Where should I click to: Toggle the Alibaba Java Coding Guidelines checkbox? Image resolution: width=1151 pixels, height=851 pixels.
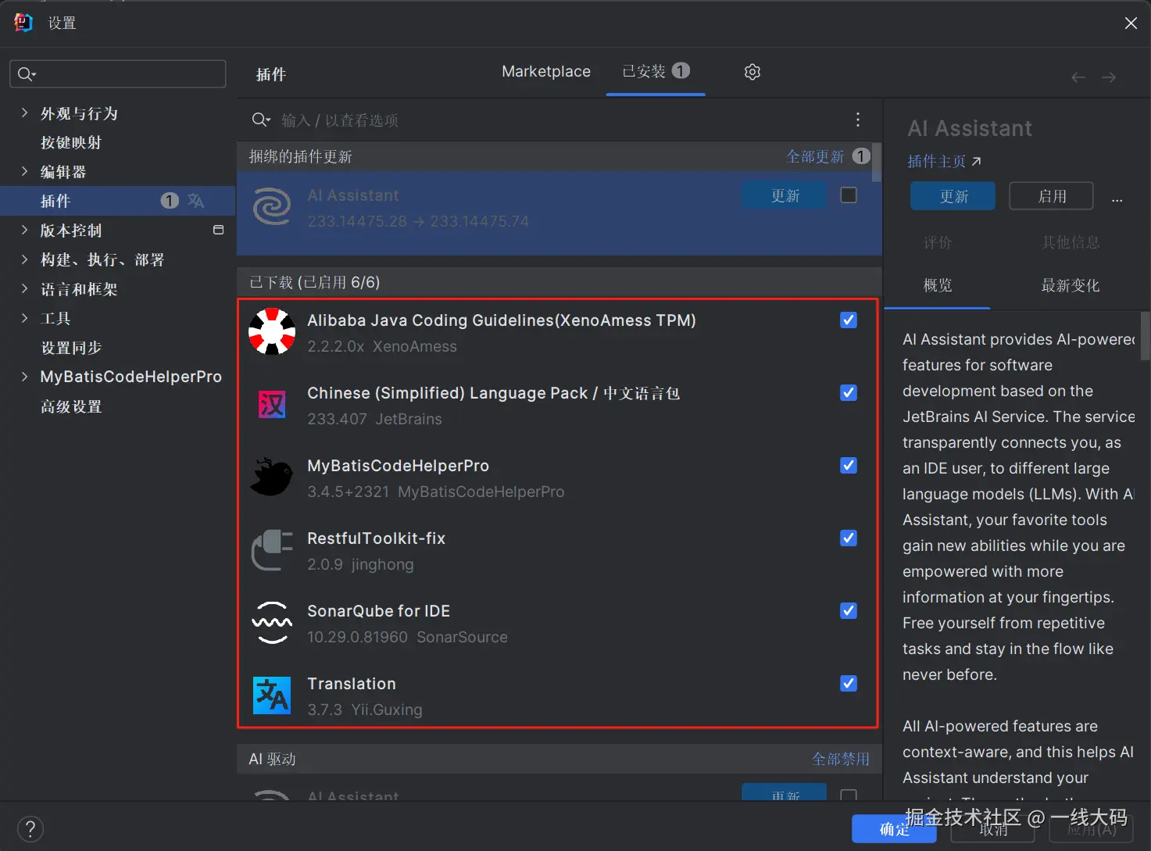click(849, 320)
